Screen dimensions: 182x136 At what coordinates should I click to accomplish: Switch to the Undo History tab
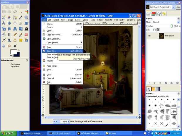tap(164, 14)
